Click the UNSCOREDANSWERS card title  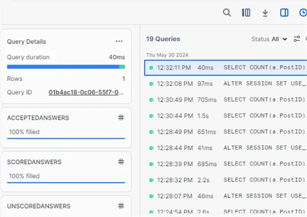(x=39, y=206)
